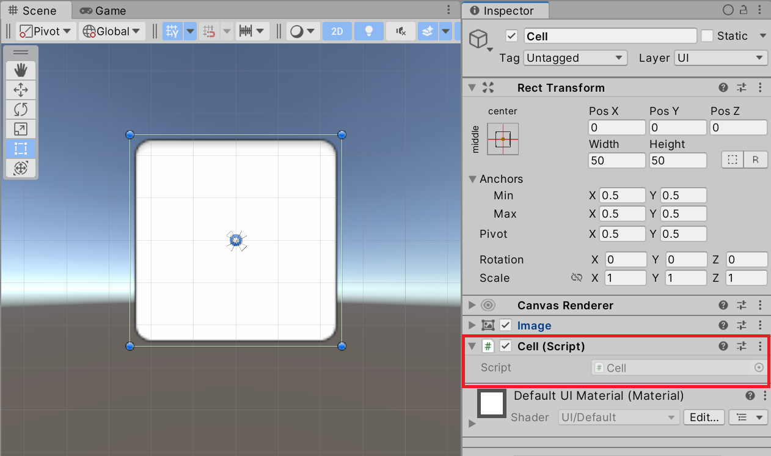Select the Scene tab

(x=32, y=10)
